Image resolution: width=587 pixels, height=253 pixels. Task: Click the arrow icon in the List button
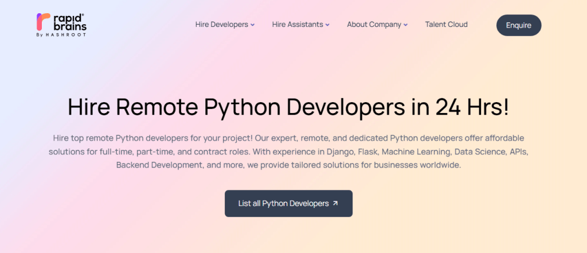tap(335, 204)
